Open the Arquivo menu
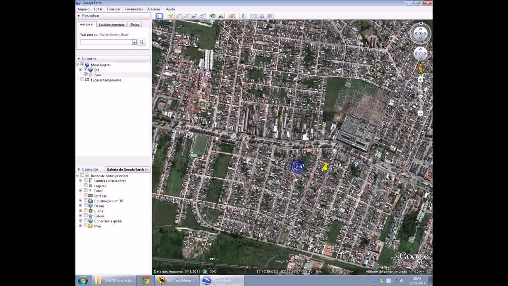 coord(83,9)
